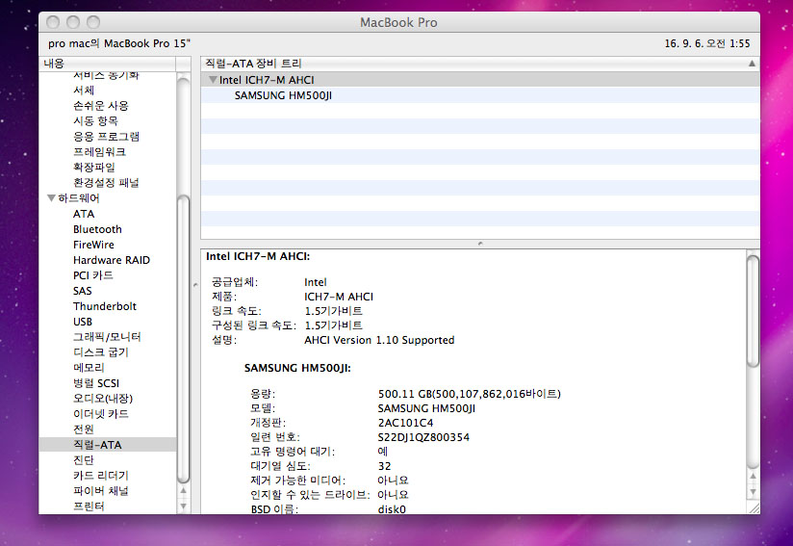The image size is (793, 546).
Task: Select USB in the sidebar
Action: pos(83,322)
